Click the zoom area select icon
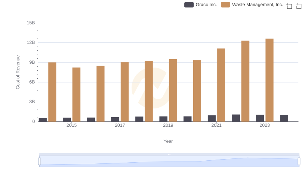The image size is (306, 176). (289, 6)
